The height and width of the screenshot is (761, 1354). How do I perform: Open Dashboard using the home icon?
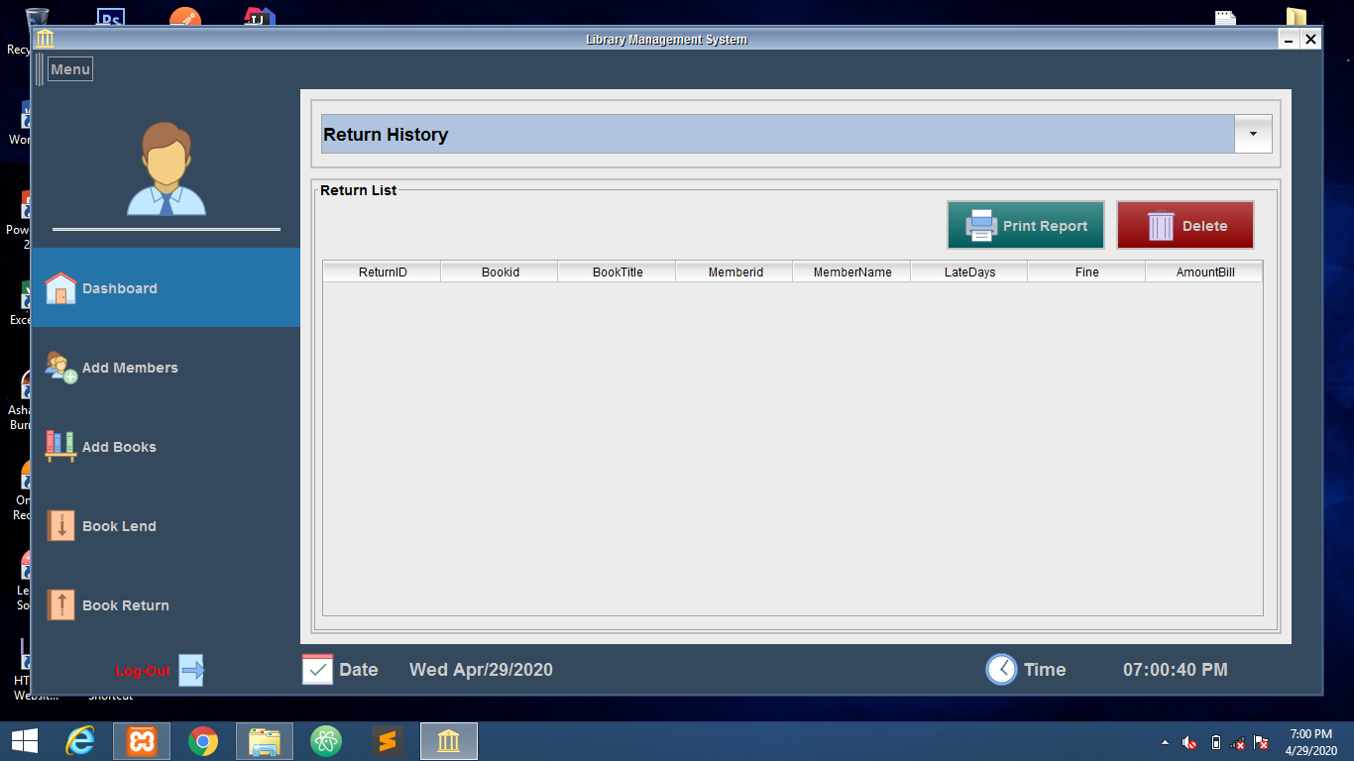(x=59, y=287)
